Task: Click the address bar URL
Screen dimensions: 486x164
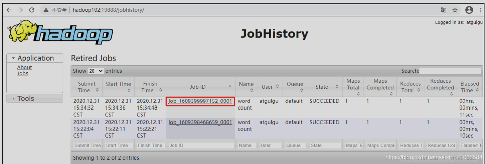Action: [109, 10]
